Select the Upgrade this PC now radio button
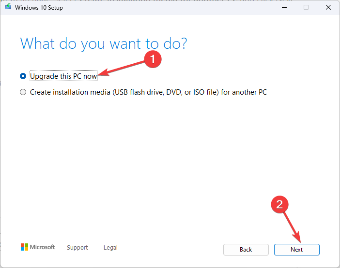 [x=23, y=76]
